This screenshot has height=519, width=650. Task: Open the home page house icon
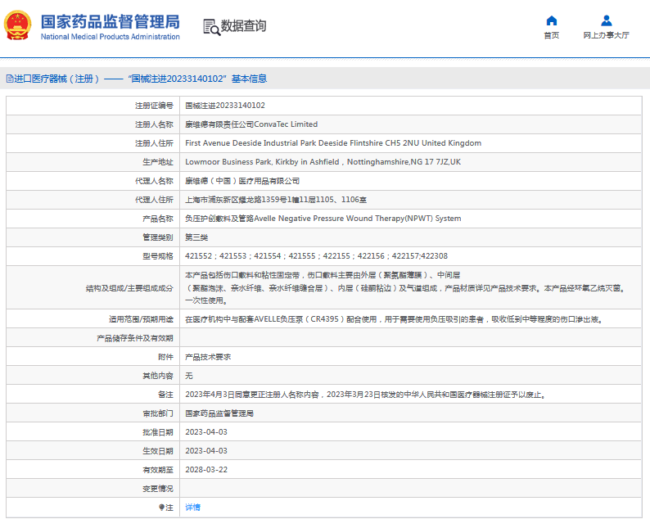tap(551, 20)
